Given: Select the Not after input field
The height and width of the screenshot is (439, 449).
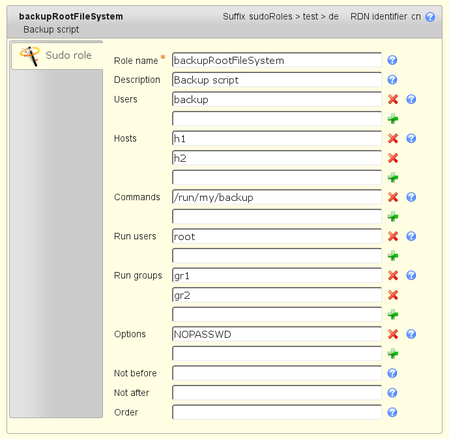Looking at the screenshot, I should [277, 393].
